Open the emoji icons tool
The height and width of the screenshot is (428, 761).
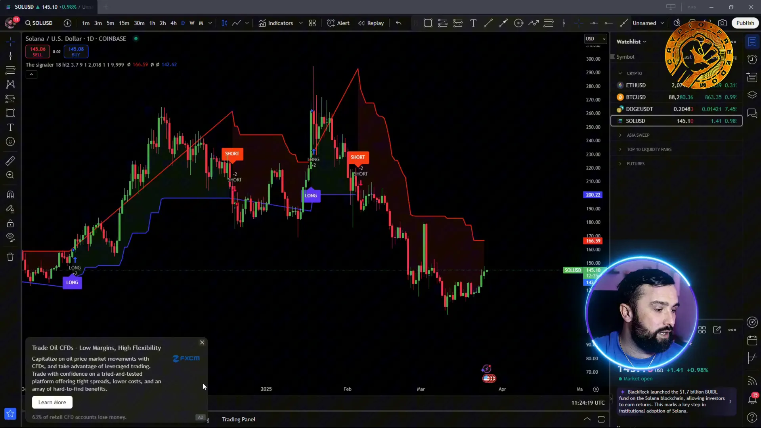10,141
